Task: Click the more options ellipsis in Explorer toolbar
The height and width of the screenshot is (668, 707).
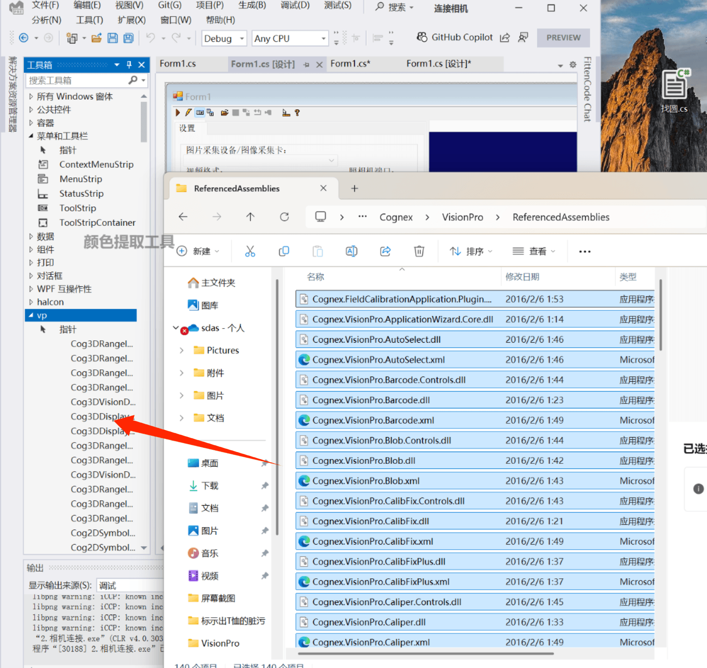Action: 585,251
